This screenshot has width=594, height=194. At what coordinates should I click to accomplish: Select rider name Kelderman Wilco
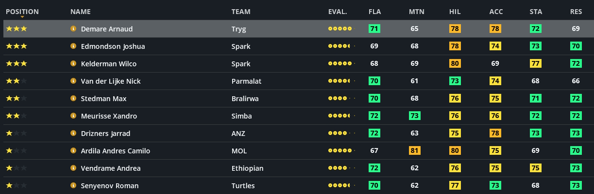108,64
